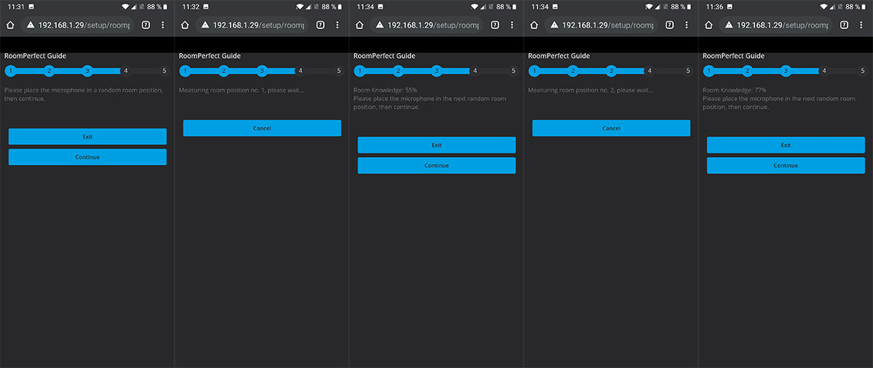Tap the home icon in the 11:32 screen
The image size is (873, 368).
185,25
